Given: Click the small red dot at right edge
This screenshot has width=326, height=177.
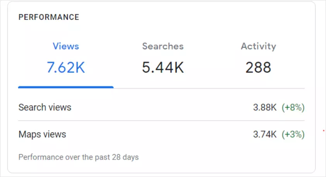Looking at the screenshot, I should pyautogui.click(x=323, y=131).
